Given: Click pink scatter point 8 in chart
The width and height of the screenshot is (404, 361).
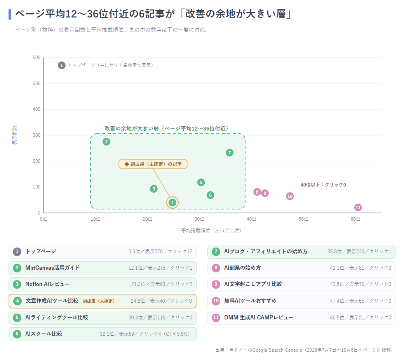Looking at the screenshot, I should [257, 192].
